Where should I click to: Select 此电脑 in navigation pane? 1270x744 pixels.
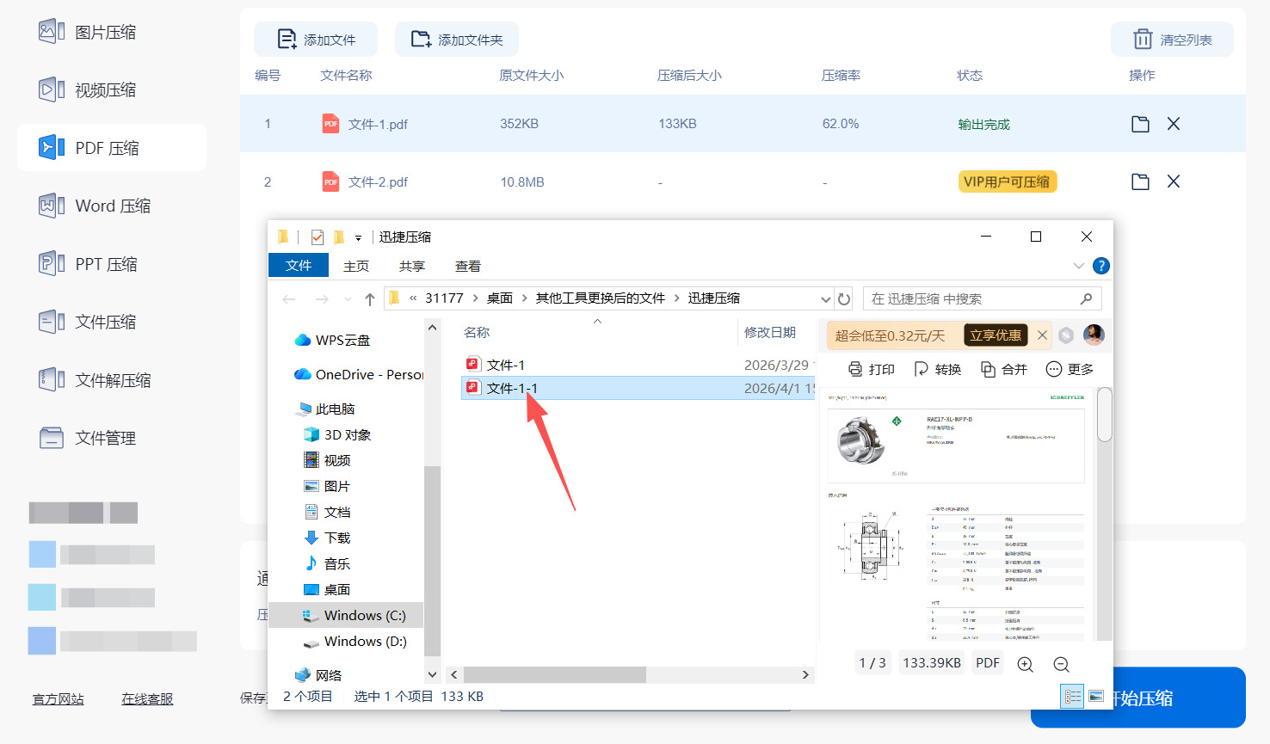coord(326,409)
